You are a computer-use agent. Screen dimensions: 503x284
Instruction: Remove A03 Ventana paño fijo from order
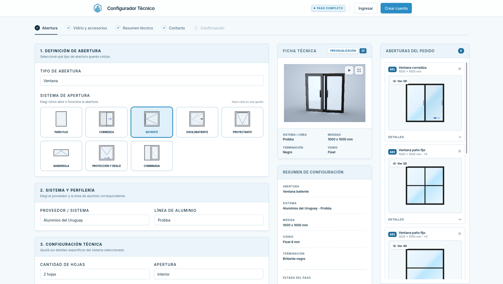point(460,234)
